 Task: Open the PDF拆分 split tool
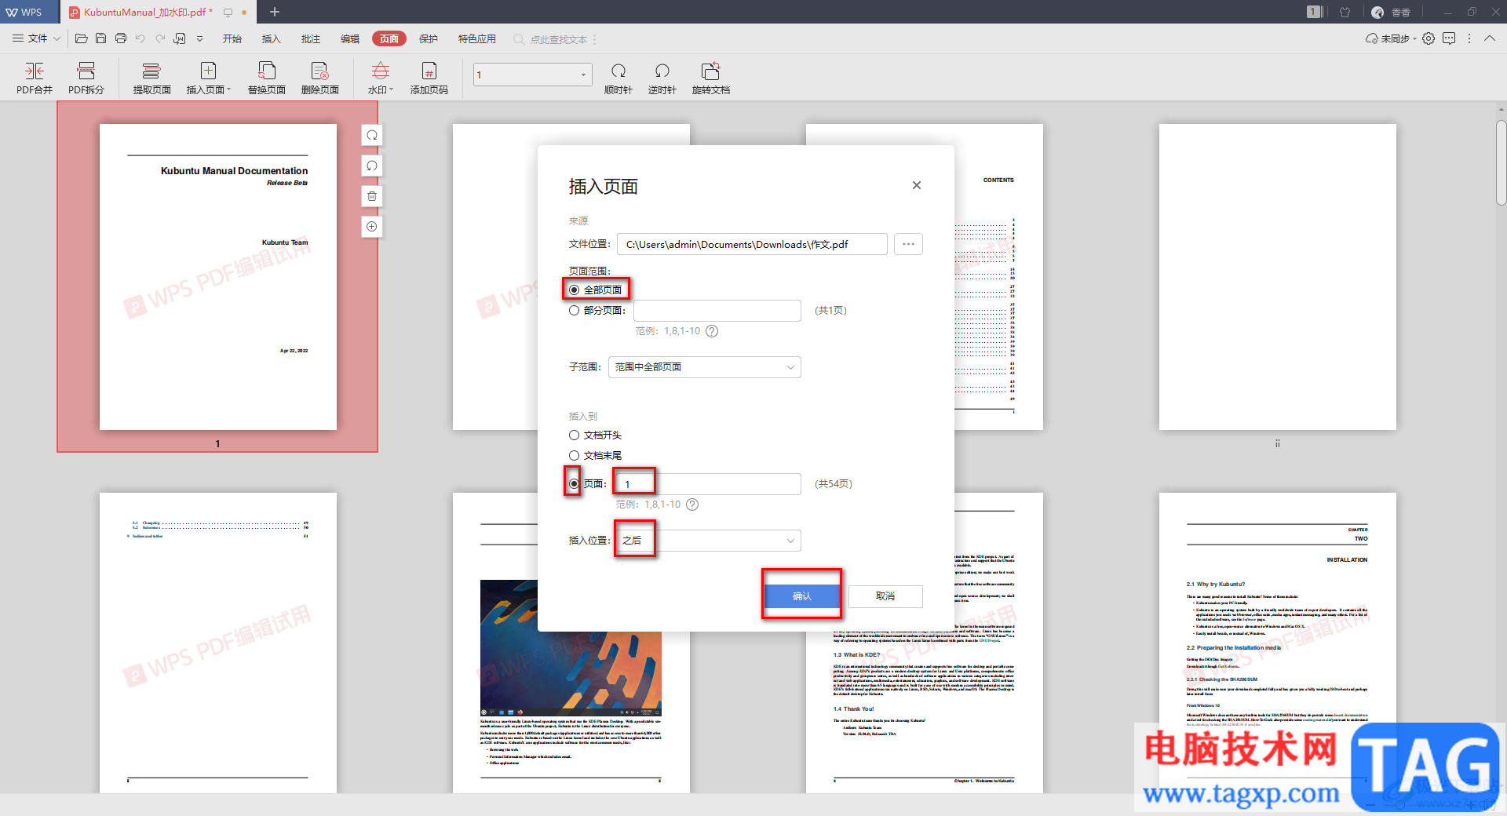click(86, 78)
